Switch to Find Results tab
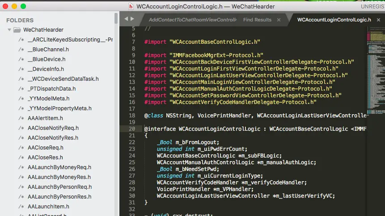Viewport: 385px width, 216px height. coord(257,20)
